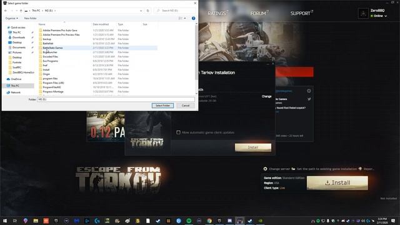Open the SoaRRC folder shortcut

[17, 67]
